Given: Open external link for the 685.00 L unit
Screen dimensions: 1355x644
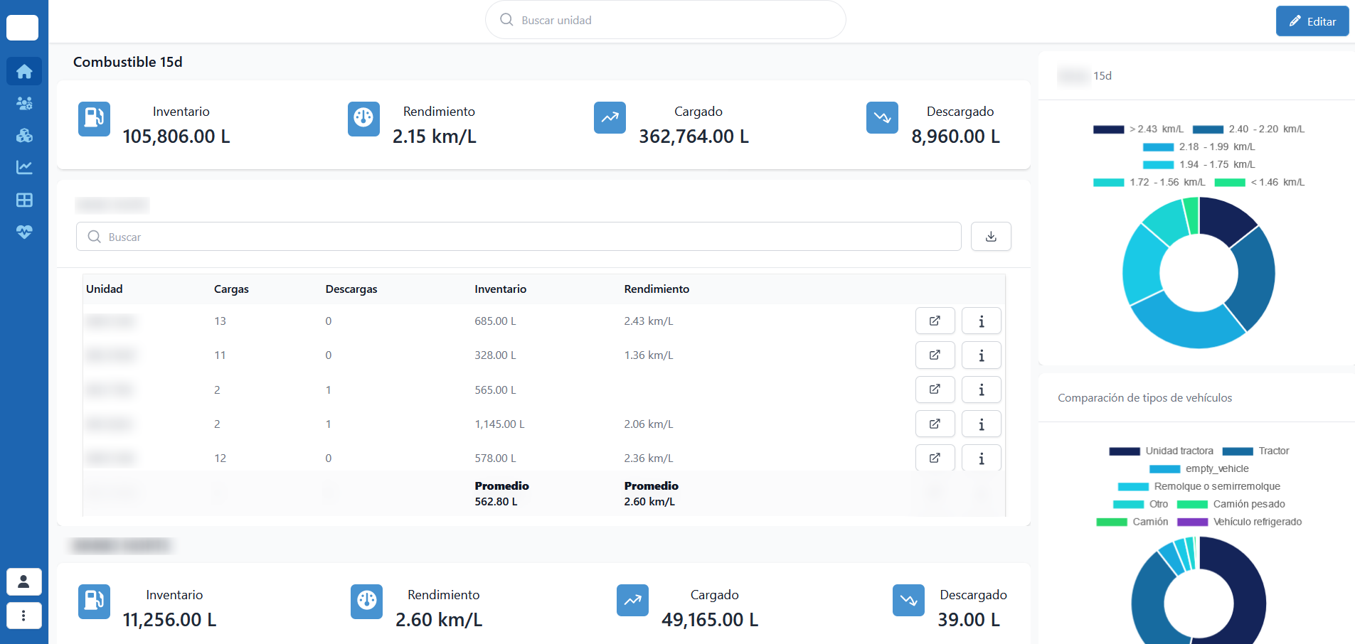Looking at the screenshot, I should pyautogui.click(x=935, y=321).
